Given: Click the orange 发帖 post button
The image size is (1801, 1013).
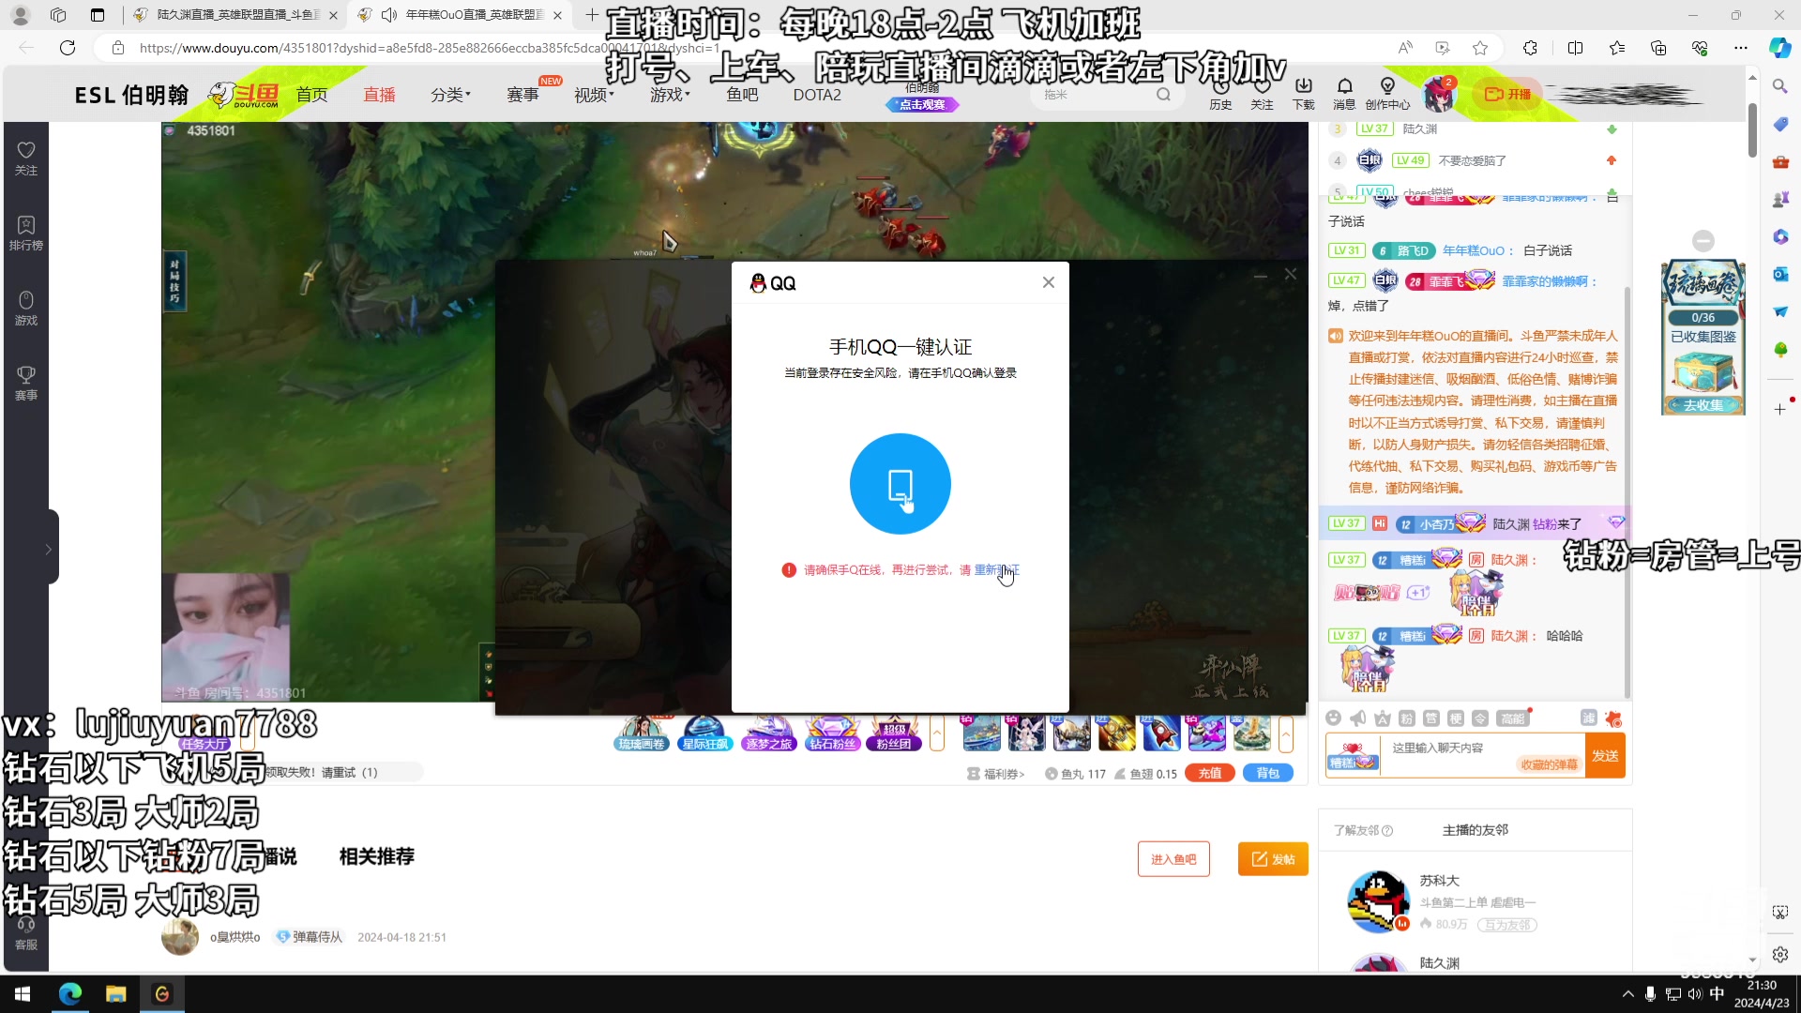Looking at the screenshot, I should [x=1273, y=859].
